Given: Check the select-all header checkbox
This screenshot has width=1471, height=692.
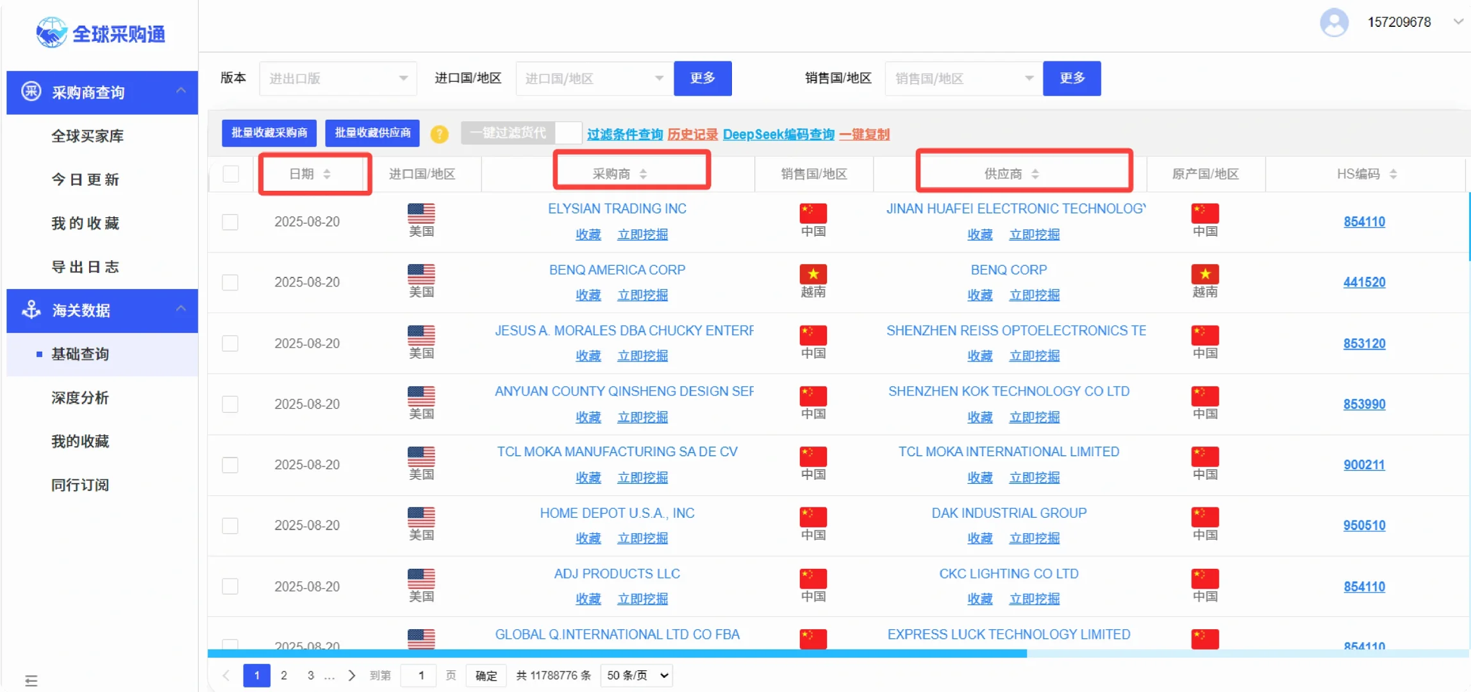Looking at the screenshot, I should click(231, 174).
